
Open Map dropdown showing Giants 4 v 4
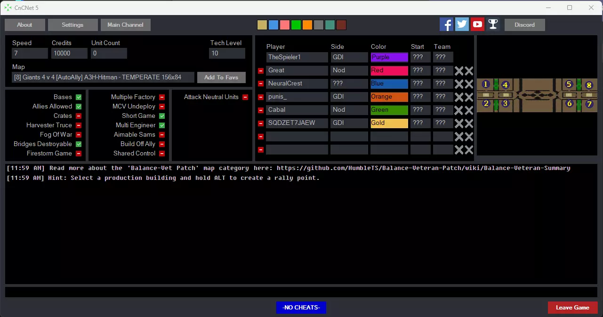(x=103, y=77)
